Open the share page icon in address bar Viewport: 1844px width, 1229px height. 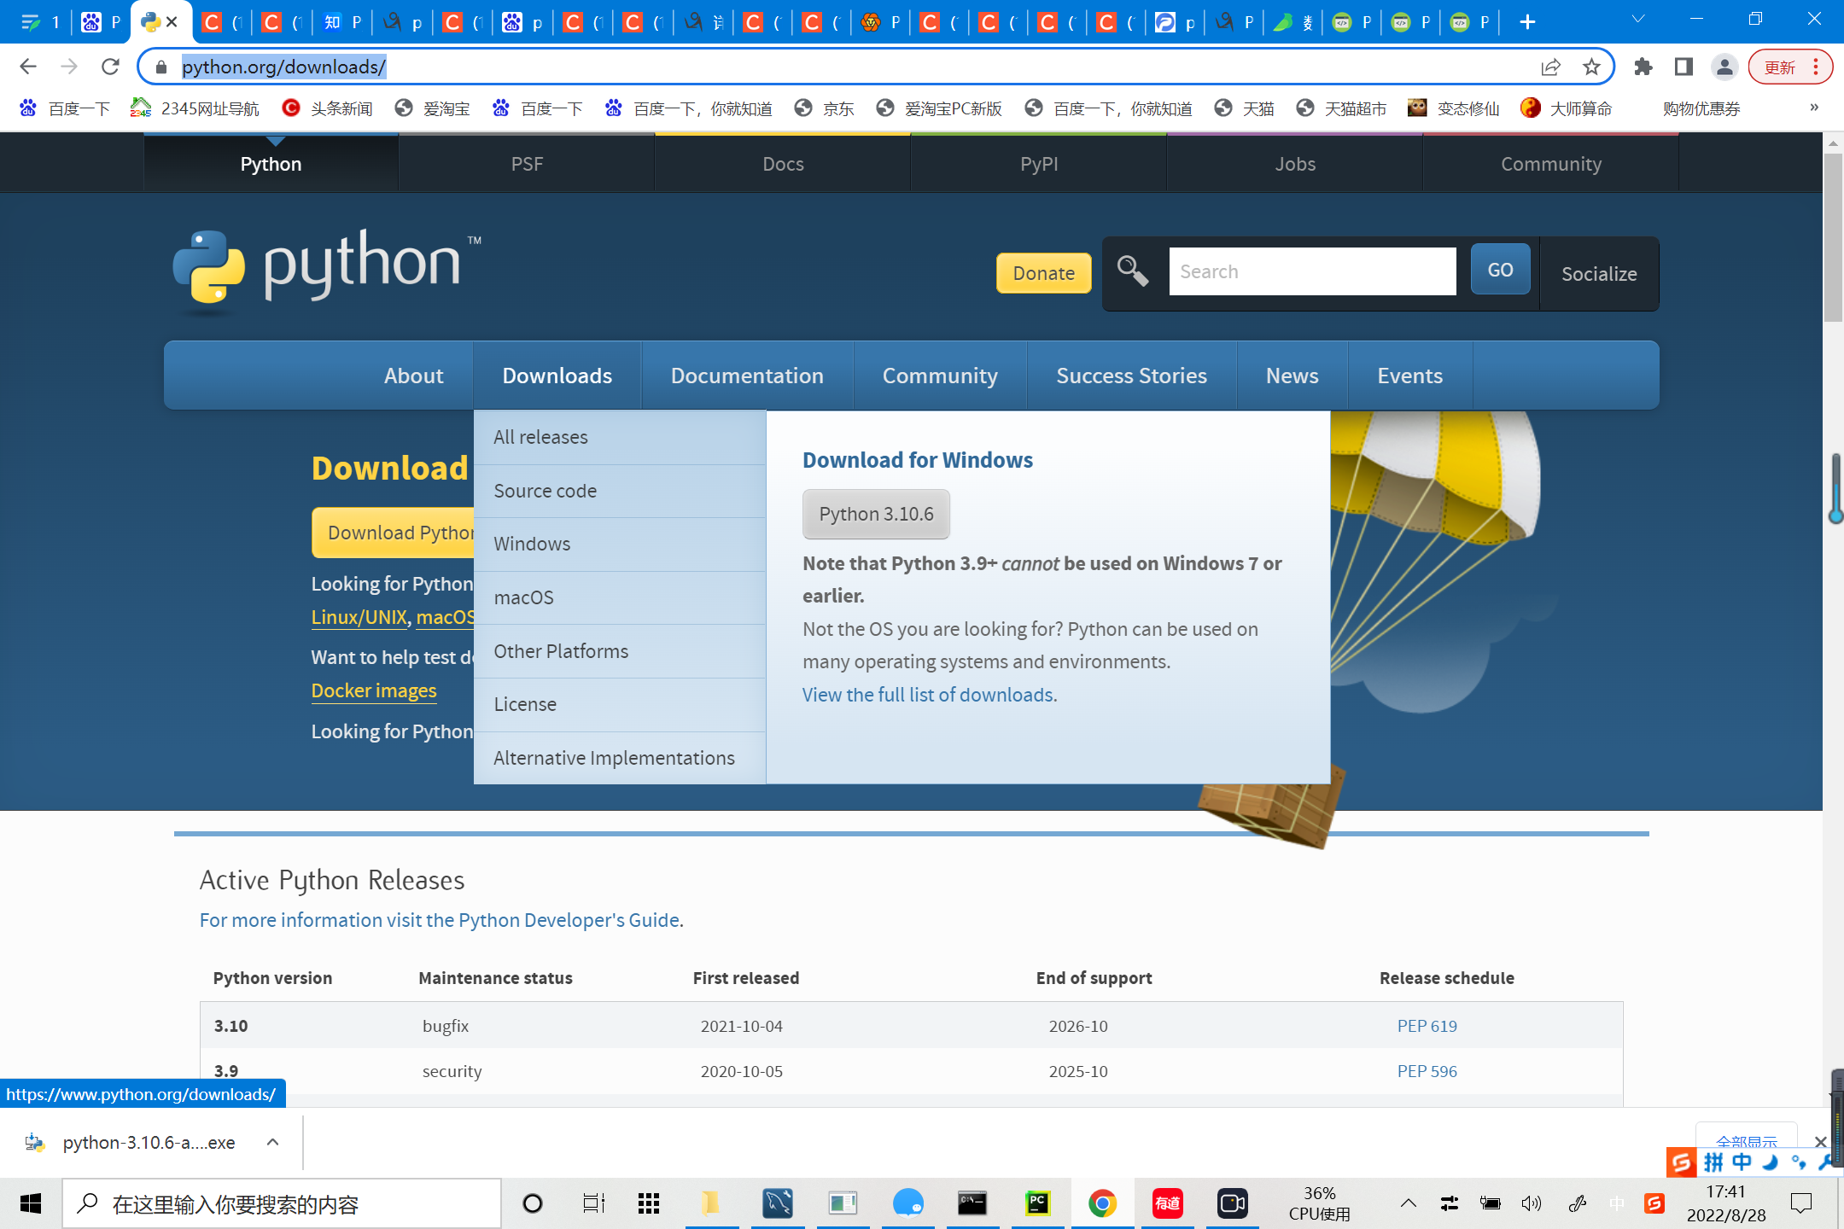point(1550,67)
